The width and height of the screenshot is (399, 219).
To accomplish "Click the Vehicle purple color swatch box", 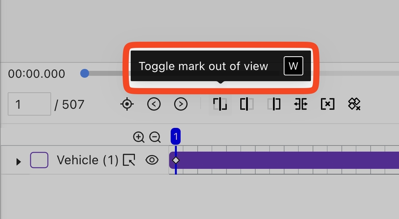I will (39, 160).
